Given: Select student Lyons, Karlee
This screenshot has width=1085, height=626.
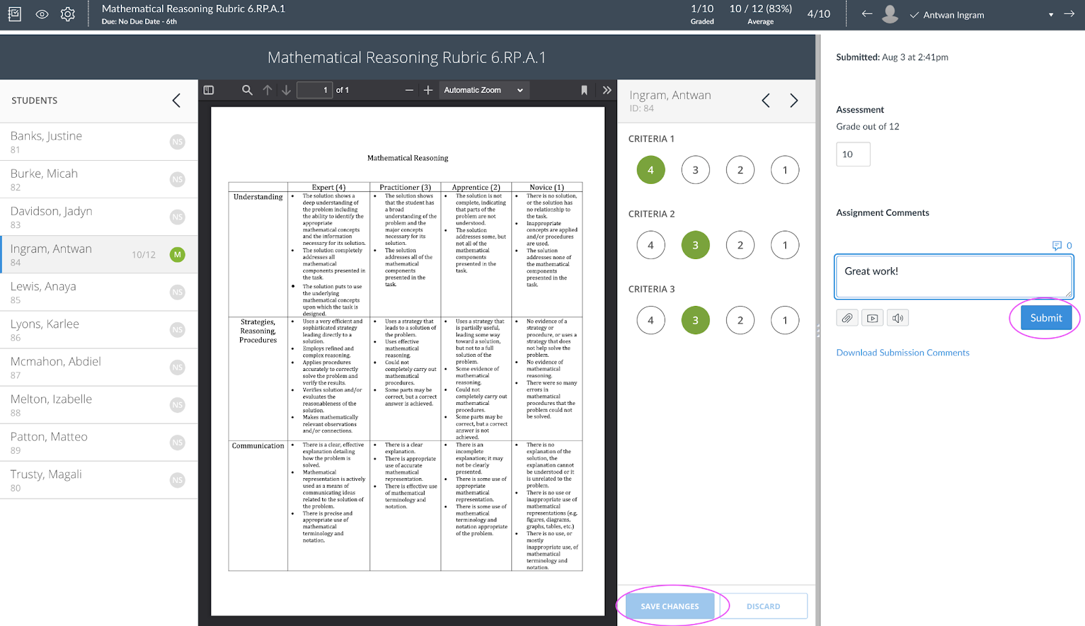Looking at the screenshot, I should tap(99, 330).
